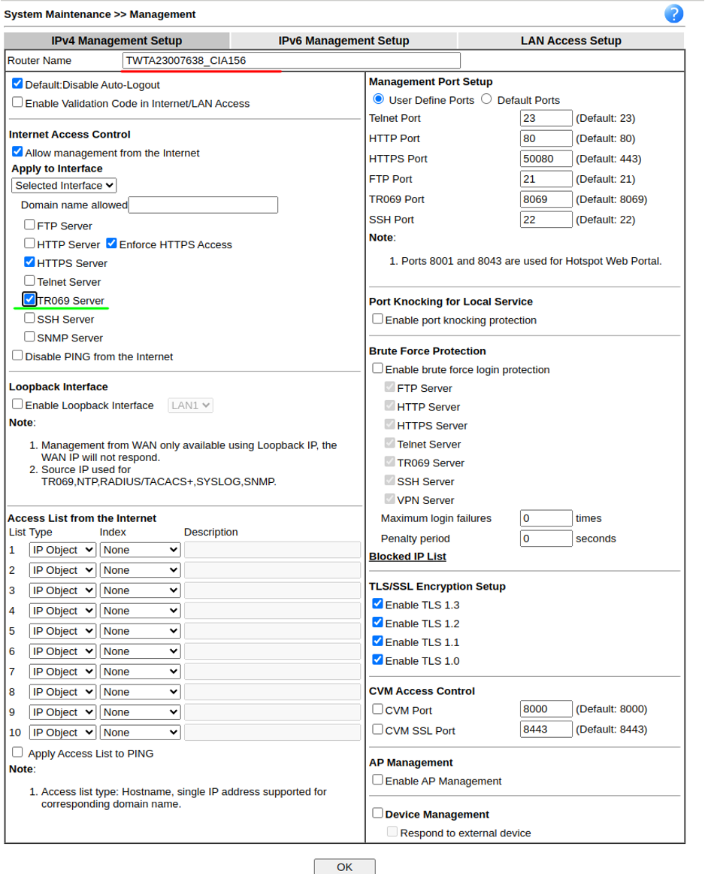
Task: Click the OK button
Action: (345, 866)
